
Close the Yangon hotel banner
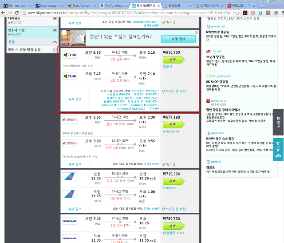[x=196, y=32]
